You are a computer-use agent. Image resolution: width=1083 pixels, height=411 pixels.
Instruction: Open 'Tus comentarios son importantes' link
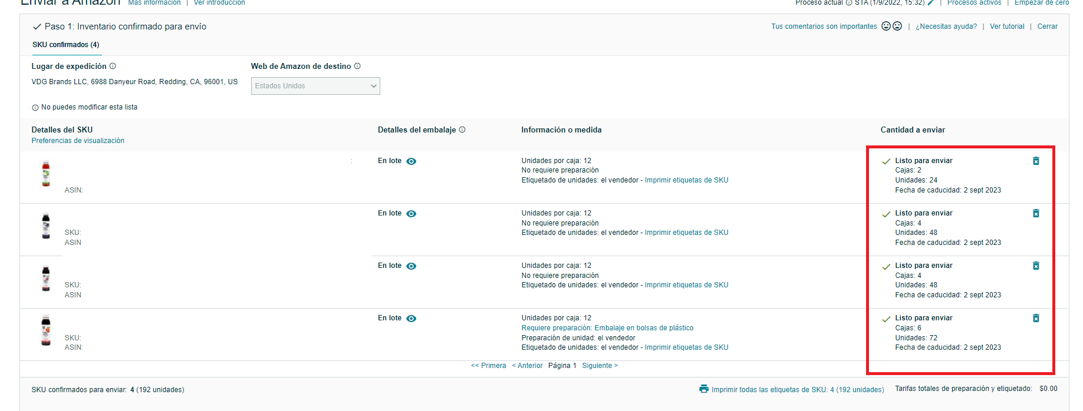click(824, 26)
